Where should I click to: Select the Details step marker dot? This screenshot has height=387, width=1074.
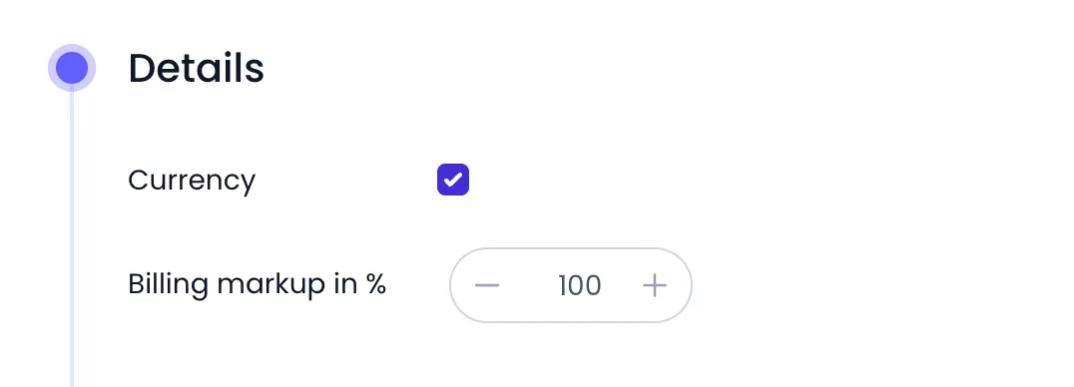click(x=72, y=68)
